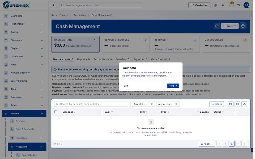
Task: Open the Any status dropdown
Action: [x=143, y=104]
